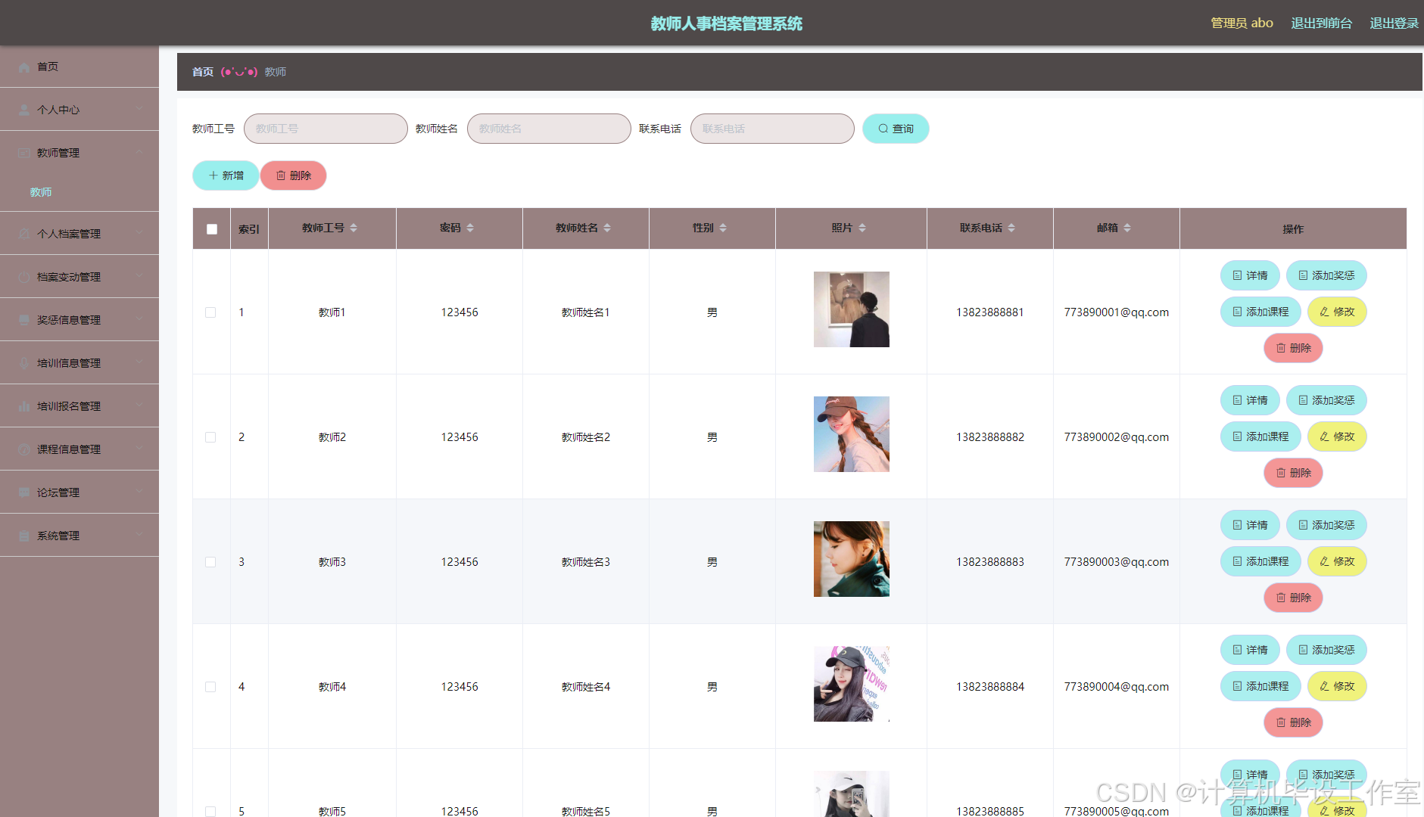The height and width of the screenshot is (817, 1424).
Task: Sort table by 邮箱 column arrows
Action: [1127, 228]
